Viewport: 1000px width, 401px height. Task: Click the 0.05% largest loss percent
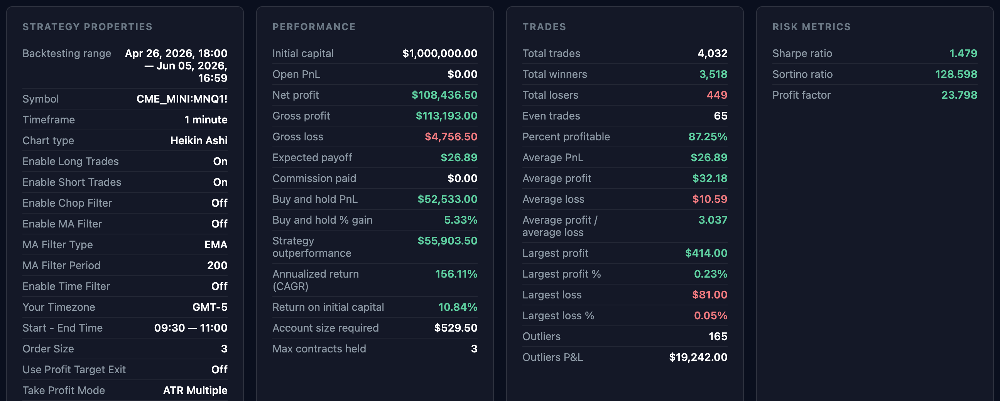tap(710, 315)
